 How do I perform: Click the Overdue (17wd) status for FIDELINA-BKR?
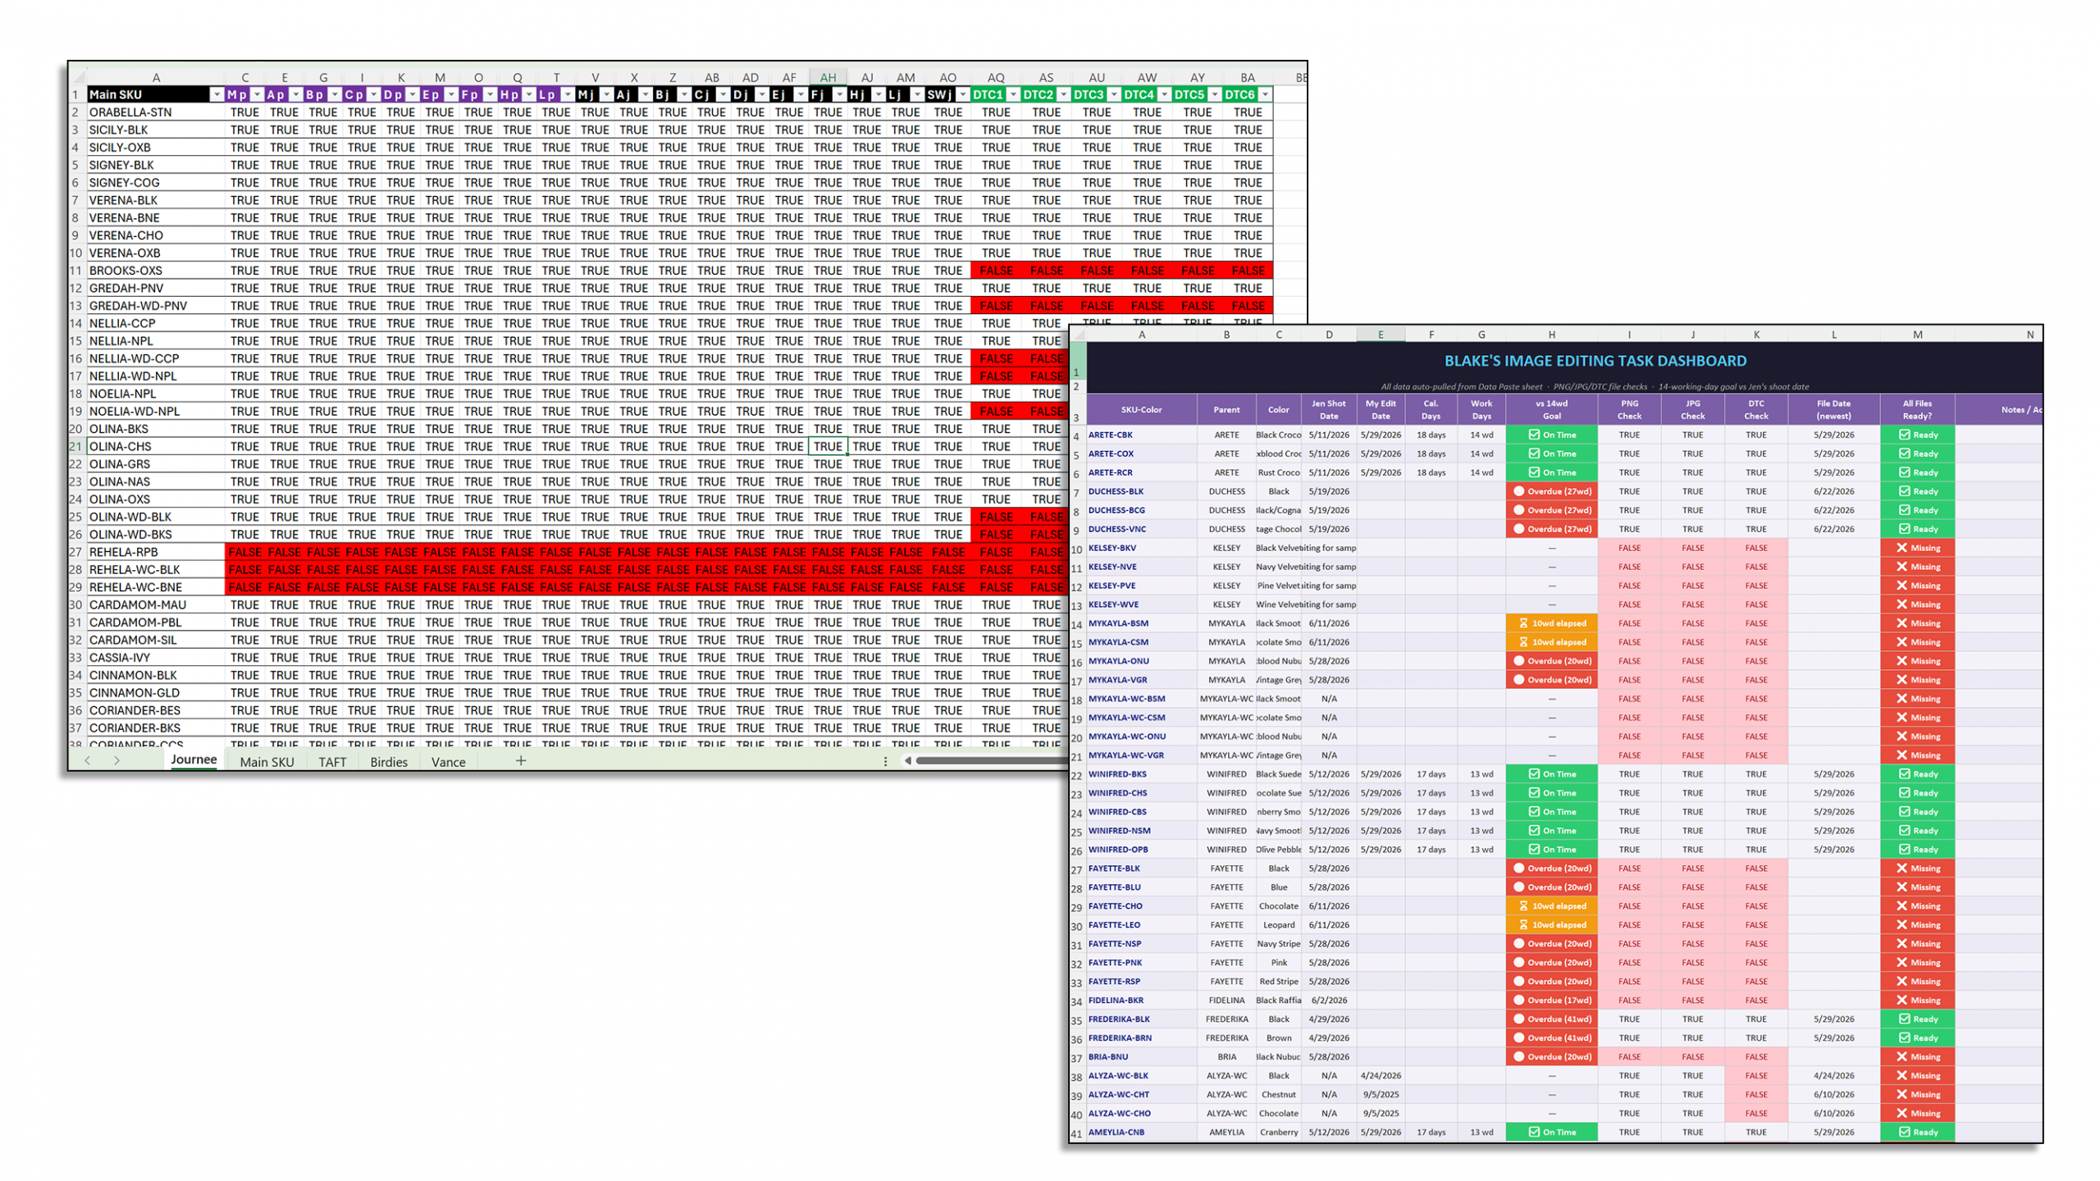click(1551, 1001)
